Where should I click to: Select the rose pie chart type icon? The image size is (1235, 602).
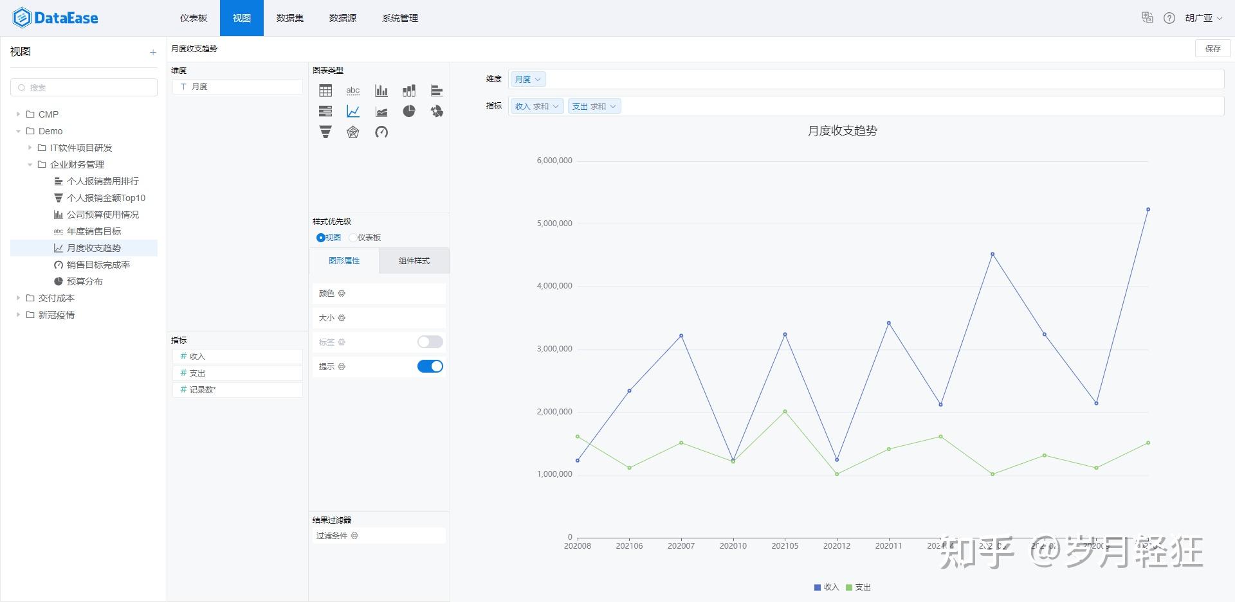click(437, 111)
